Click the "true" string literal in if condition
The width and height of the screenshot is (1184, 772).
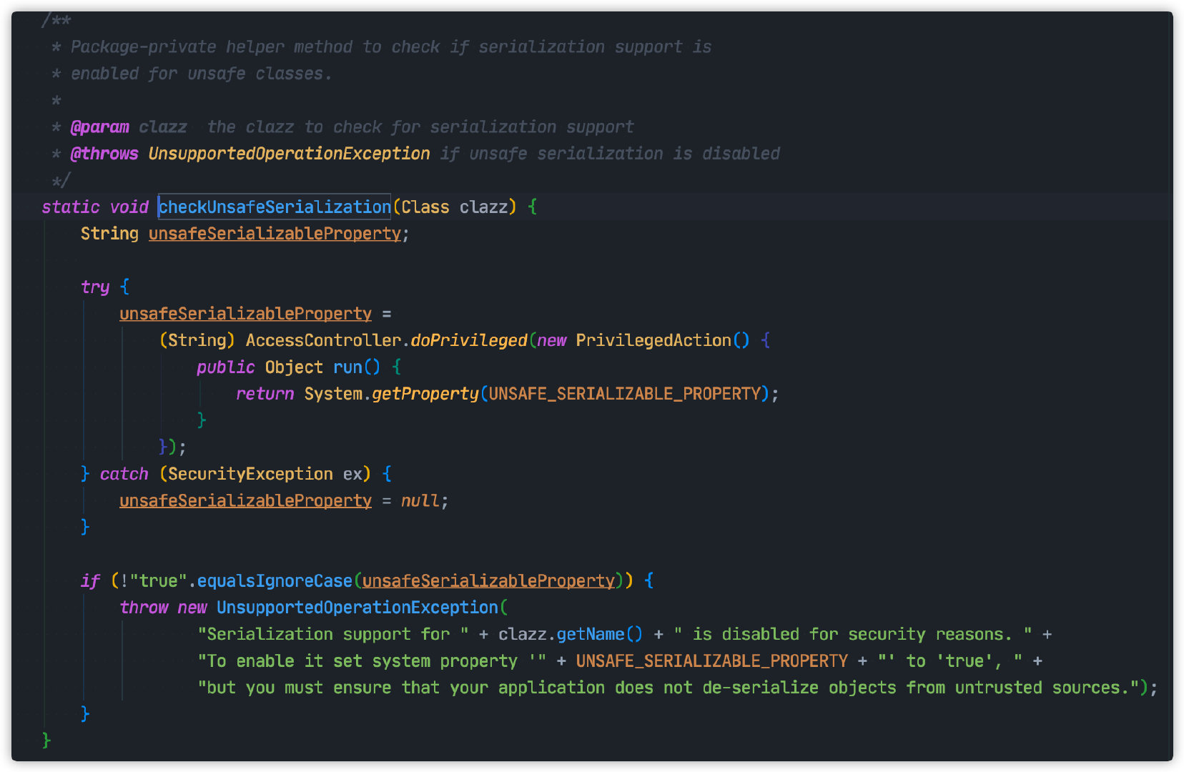[158, 581]
